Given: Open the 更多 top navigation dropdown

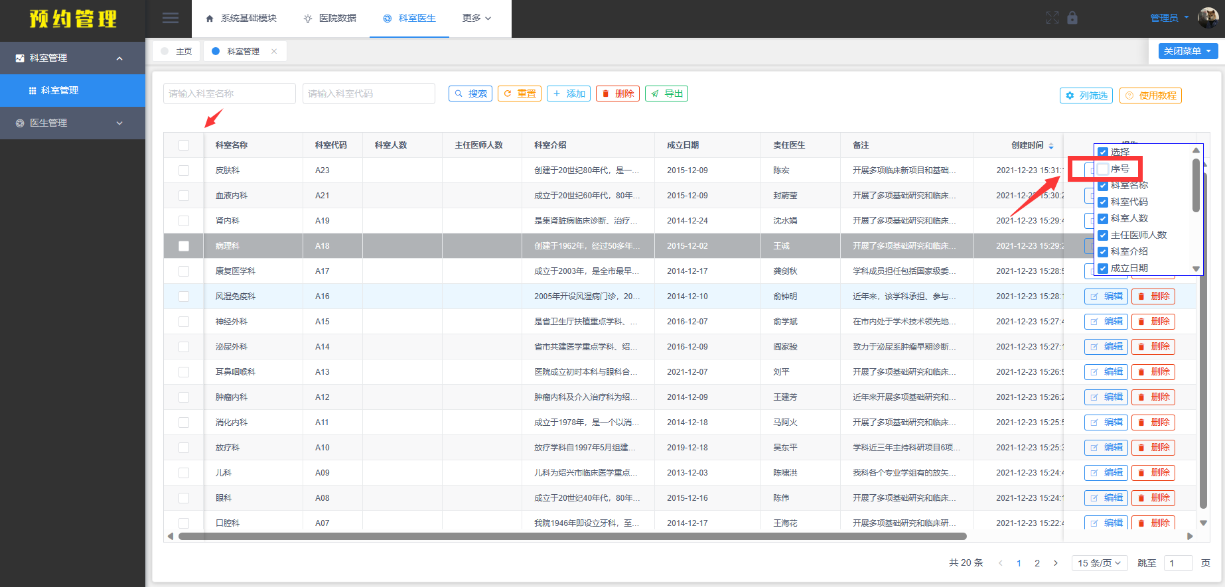Looking at the screenshot, I should click(x=476, y=18).
